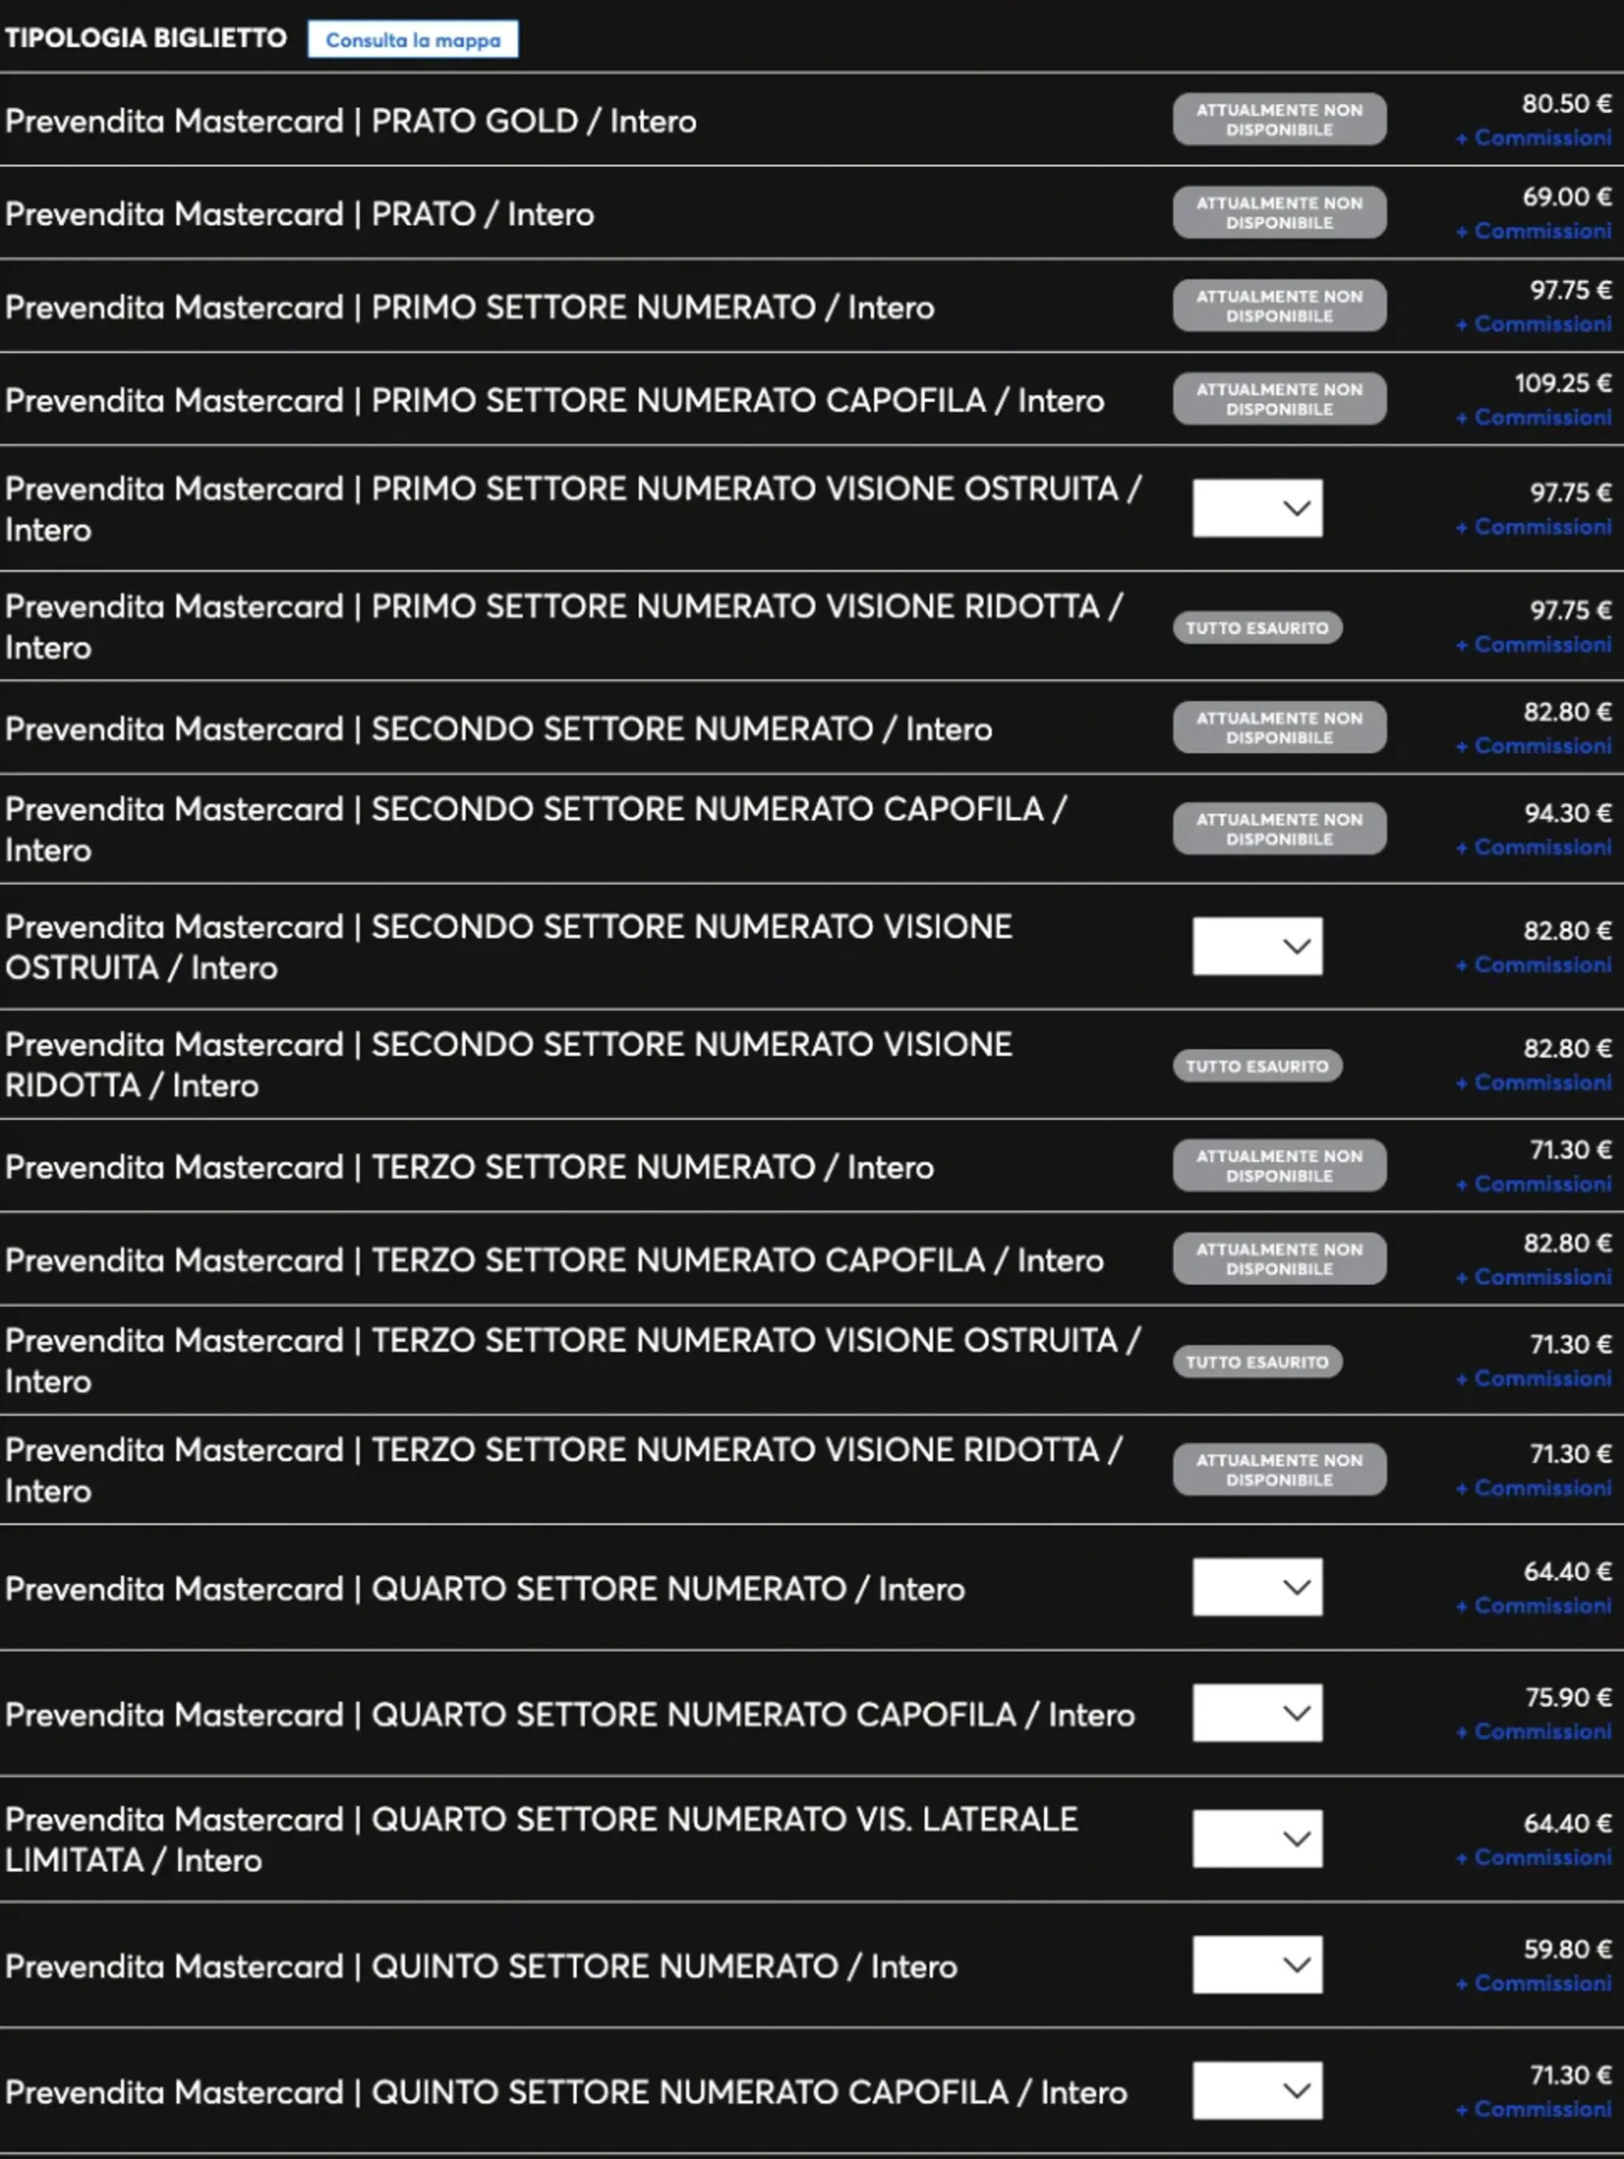Image resolution: width=1624 pixels, height=2159 pixels.
Task: Open quantity dropdown for QUINTO SETTORE NUMERATO / Intero
Action: (x=1257, y=1965)
